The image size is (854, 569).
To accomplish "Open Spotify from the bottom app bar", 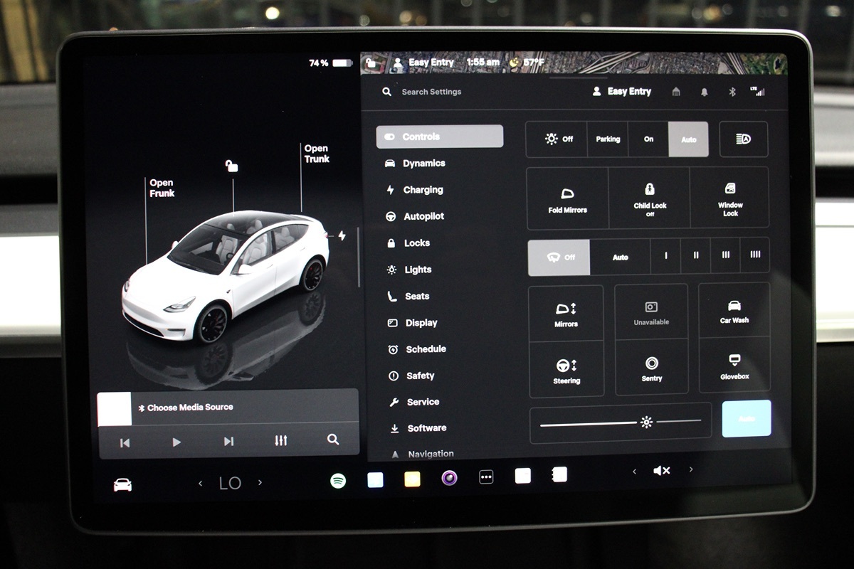I will click(338, 481).
